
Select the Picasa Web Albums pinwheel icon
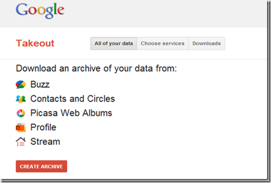[x=21, y=113]
